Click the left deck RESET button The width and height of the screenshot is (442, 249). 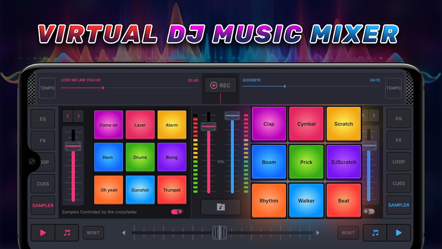coord(93,233)
